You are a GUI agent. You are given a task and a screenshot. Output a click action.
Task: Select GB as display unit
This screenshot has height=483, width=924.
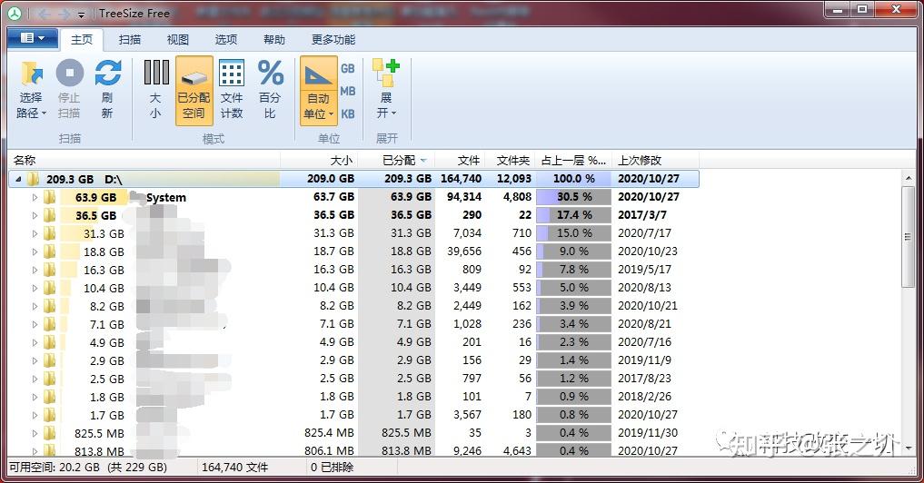pyautogui.click(x=348, y=68)
